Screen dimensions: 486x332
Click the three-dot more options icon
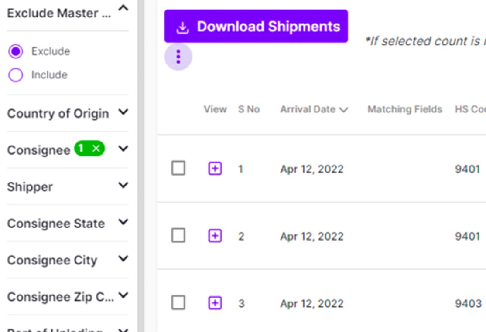(x=178, y=57)
